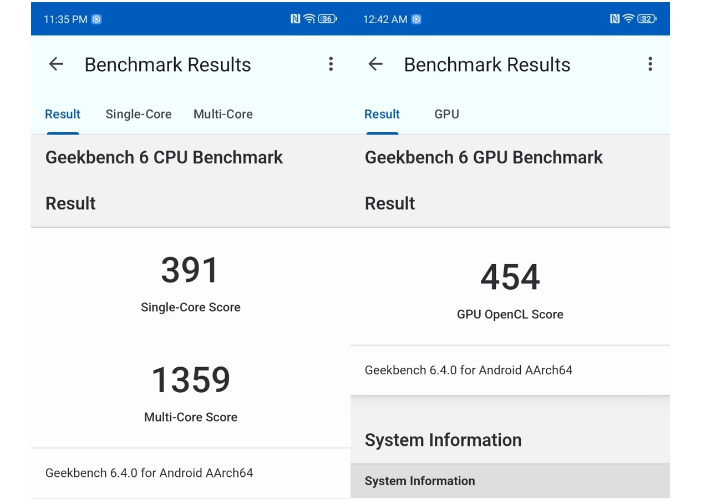Go back from GPU Benchmark Results
The height and width of the screenshot is (499, 701).
(x=375, y=64)
